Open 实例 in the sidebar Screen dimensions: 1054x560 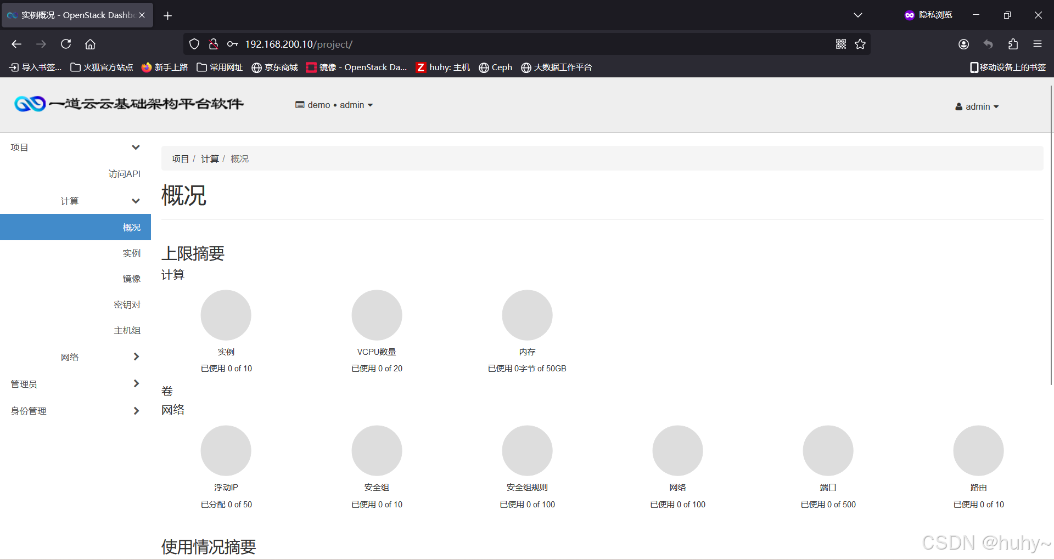131,253
